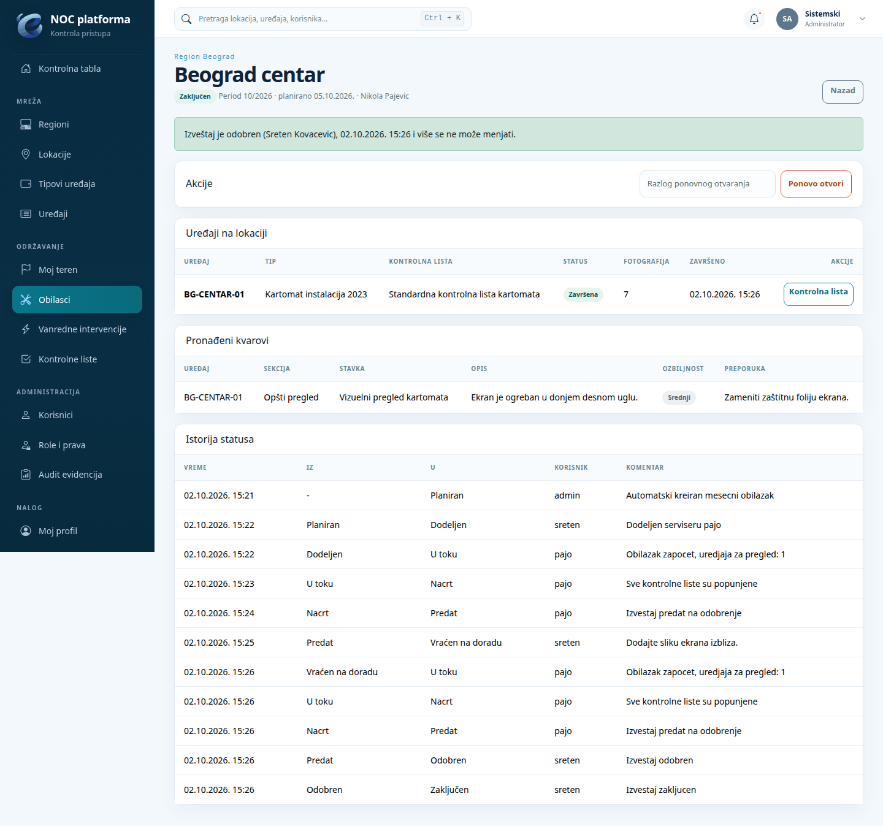Screen dimensions: 883x826
Task: Click 'Vizuelni pregled kartomata' cell
Action: pos(394,397)
